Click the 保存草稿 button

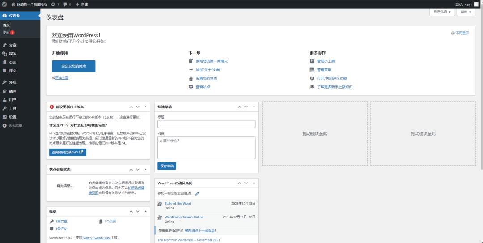click(167, 166)
